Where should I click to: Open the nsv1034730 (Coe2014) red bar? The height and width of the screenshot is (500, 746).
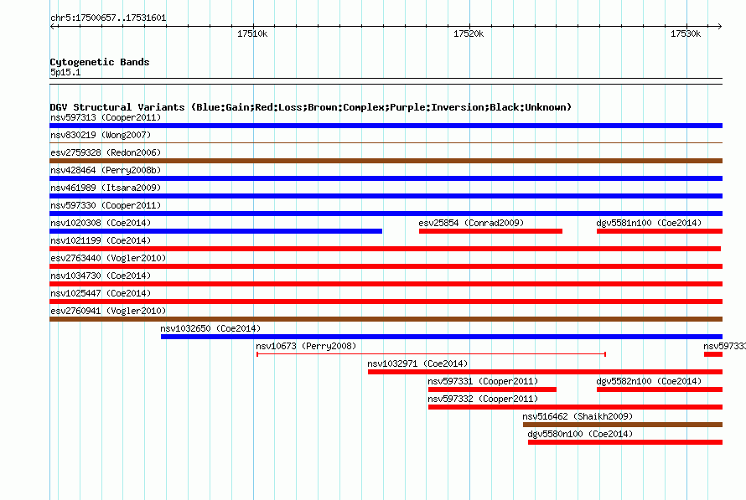point(386,284)
